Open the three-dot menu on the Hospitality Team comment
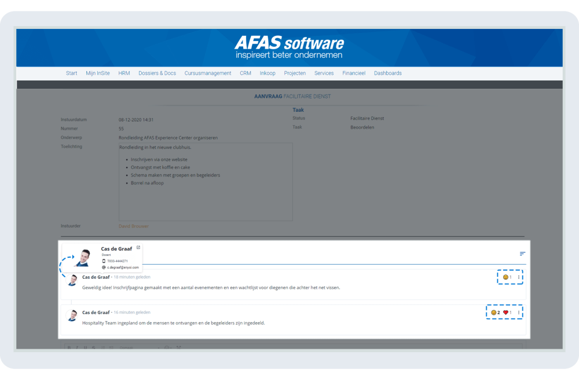The height and width of the screenshot is (380, 579). pos(519,312)
